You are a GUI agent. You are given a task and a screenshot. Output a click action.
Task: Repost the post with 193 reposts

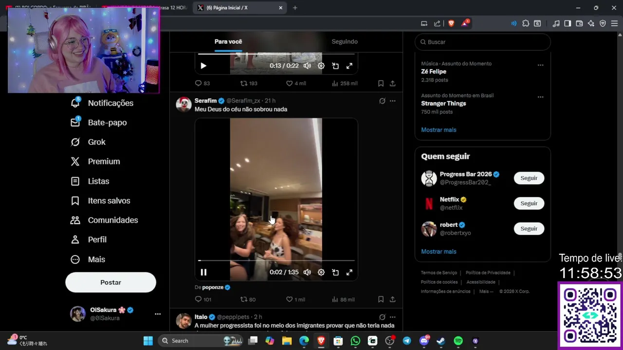pos(249,84)
